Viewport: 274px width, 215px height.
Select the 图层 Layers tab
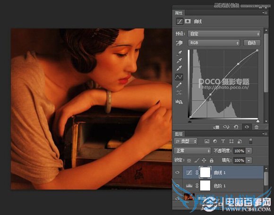point(179,134)
